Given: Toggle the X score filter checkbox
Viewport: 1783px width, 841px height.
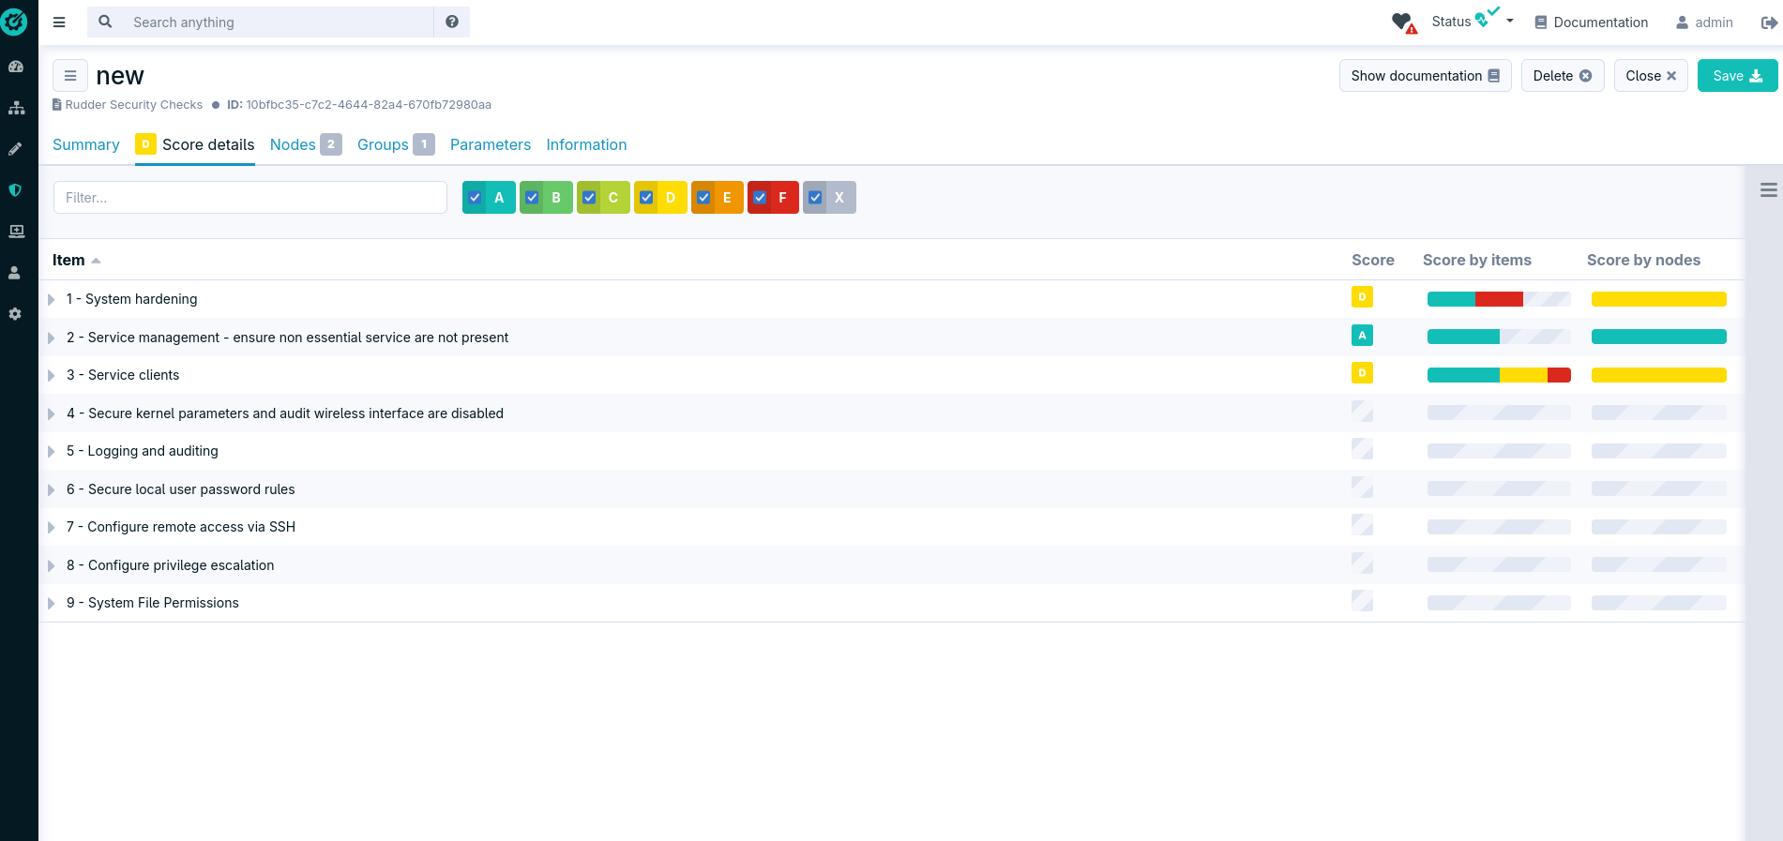Looking at the screenshot, I should coord(816,198).
